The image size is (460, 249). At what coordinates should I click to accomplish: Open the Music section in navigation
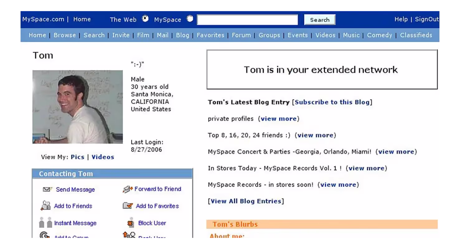pyautogui.click(x=351, y=35)
